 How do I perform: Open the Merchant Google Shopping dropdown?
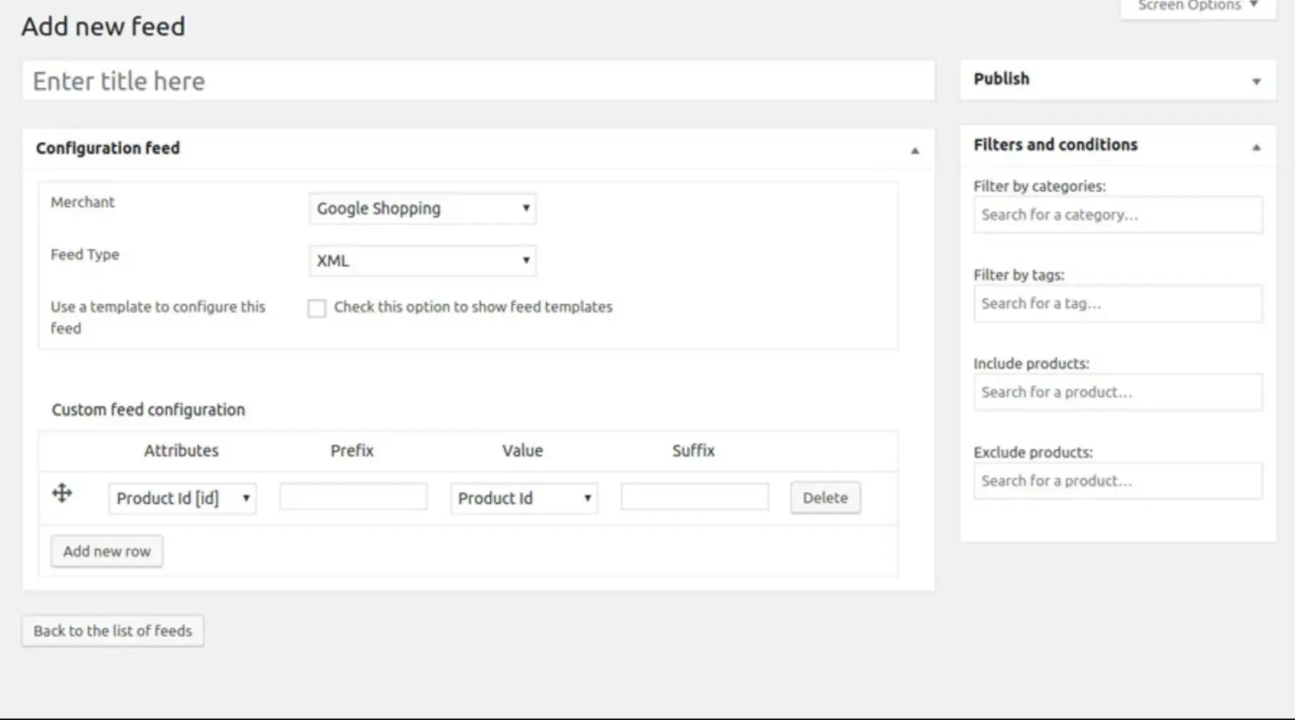pyautogui.click(x=422, y=209)
